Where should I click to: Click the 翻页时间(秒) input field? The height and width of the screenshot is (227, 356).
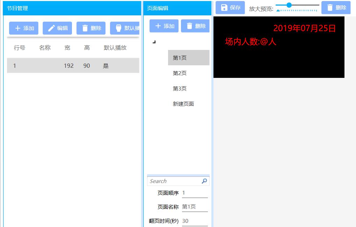click(x=194, y=221)
